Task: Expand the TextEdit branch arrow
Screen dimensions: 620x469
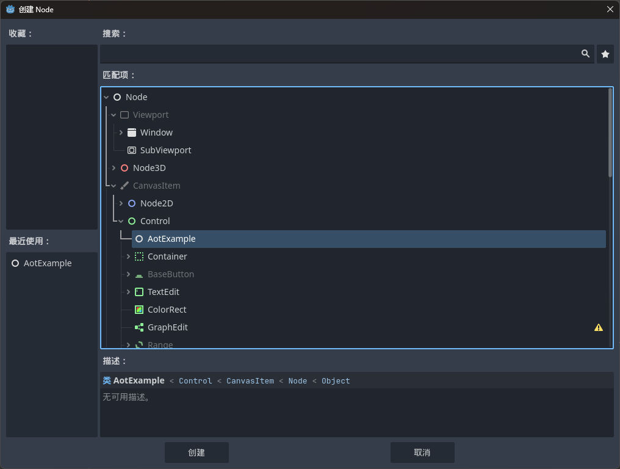Action: point(128,292)
